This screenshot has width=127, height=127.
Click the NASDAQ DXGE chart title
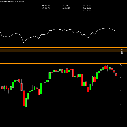[19, 2]
